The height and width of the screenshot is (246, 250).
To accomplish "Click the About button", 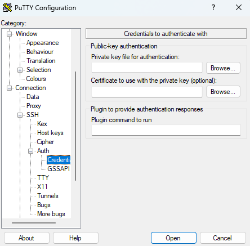I will [26, 238].
